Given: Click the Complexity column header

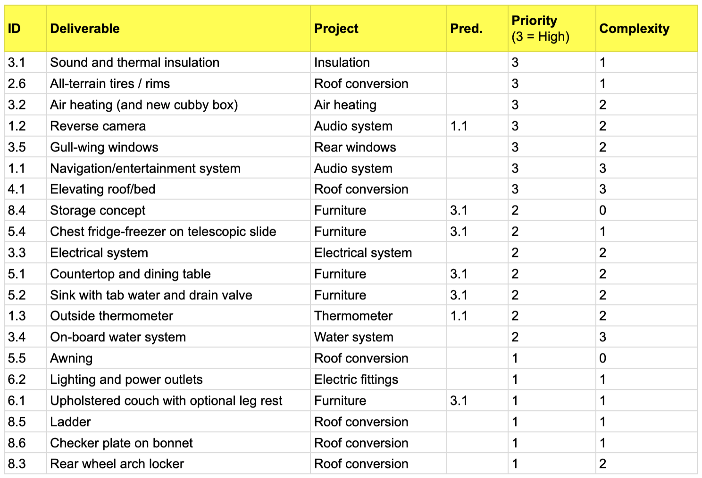Looking at the screenshot, I should coord(634,29).
